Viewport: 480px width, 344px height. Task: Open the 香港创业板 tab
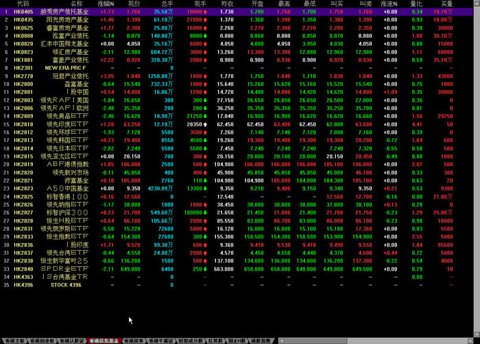[43, 341]
